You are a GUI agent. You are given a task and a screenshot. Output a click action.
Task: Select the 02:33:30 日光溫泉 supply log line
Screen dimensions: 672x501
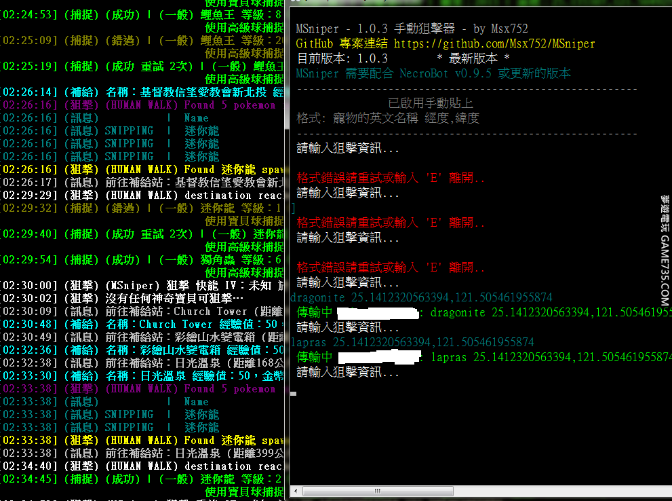(142, 376)
